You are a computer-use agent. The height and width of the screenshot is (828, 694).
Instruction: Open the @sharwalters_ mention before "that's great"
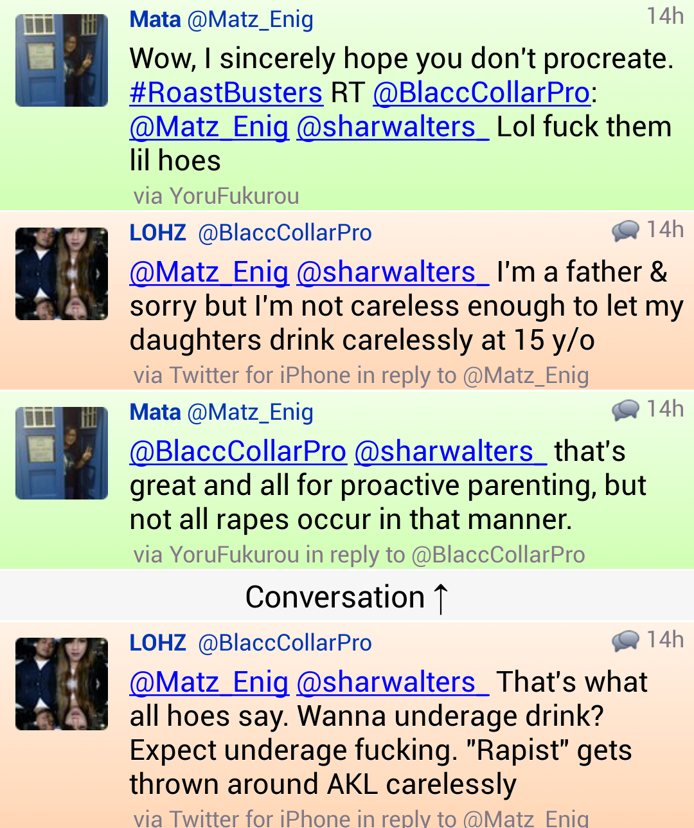pyautogui.click(x=450, y=451)
